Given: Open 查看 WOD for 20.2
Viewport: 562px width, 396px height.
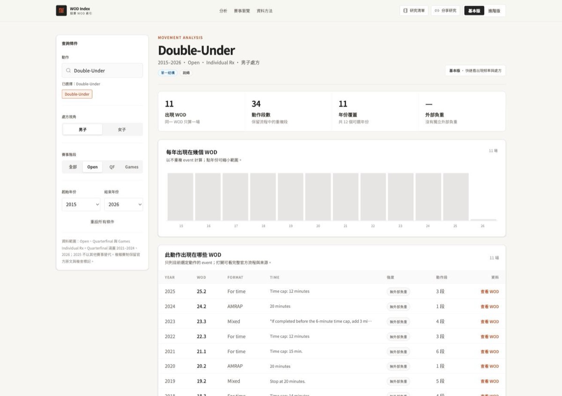Looking at the screenshot, I should [x=489, y=366].
